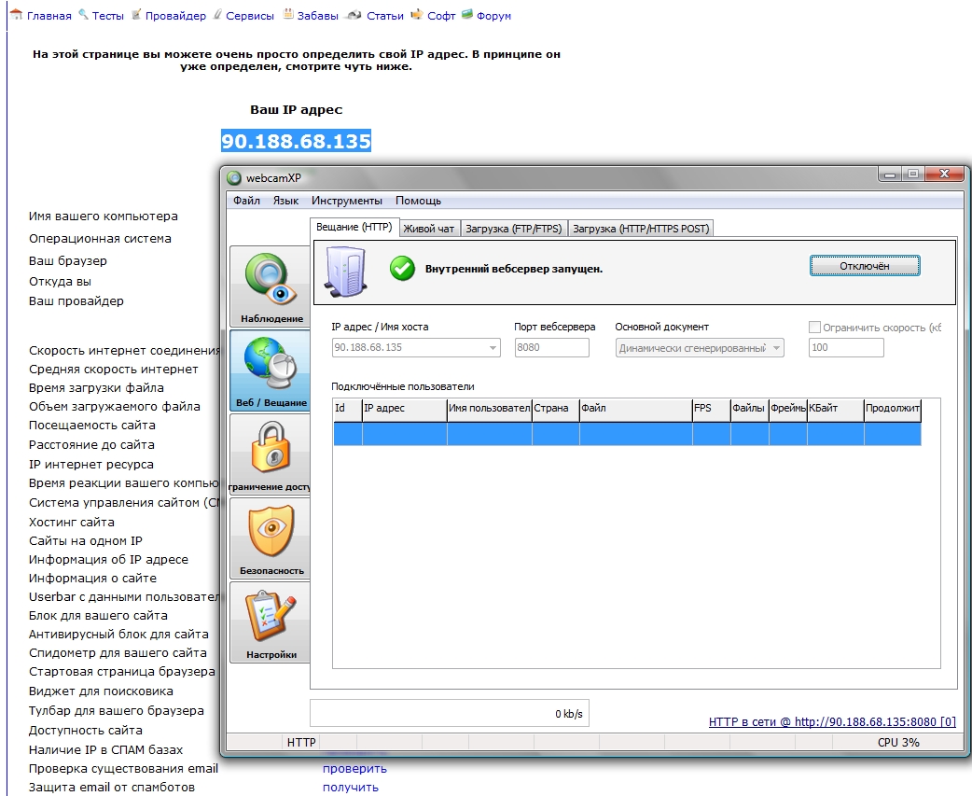
Task: Open the Сервисы link
Action: (250, 16)
